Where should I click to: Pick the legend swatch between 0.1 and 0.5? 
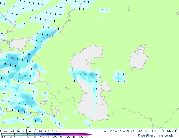[x=5, y=134]
